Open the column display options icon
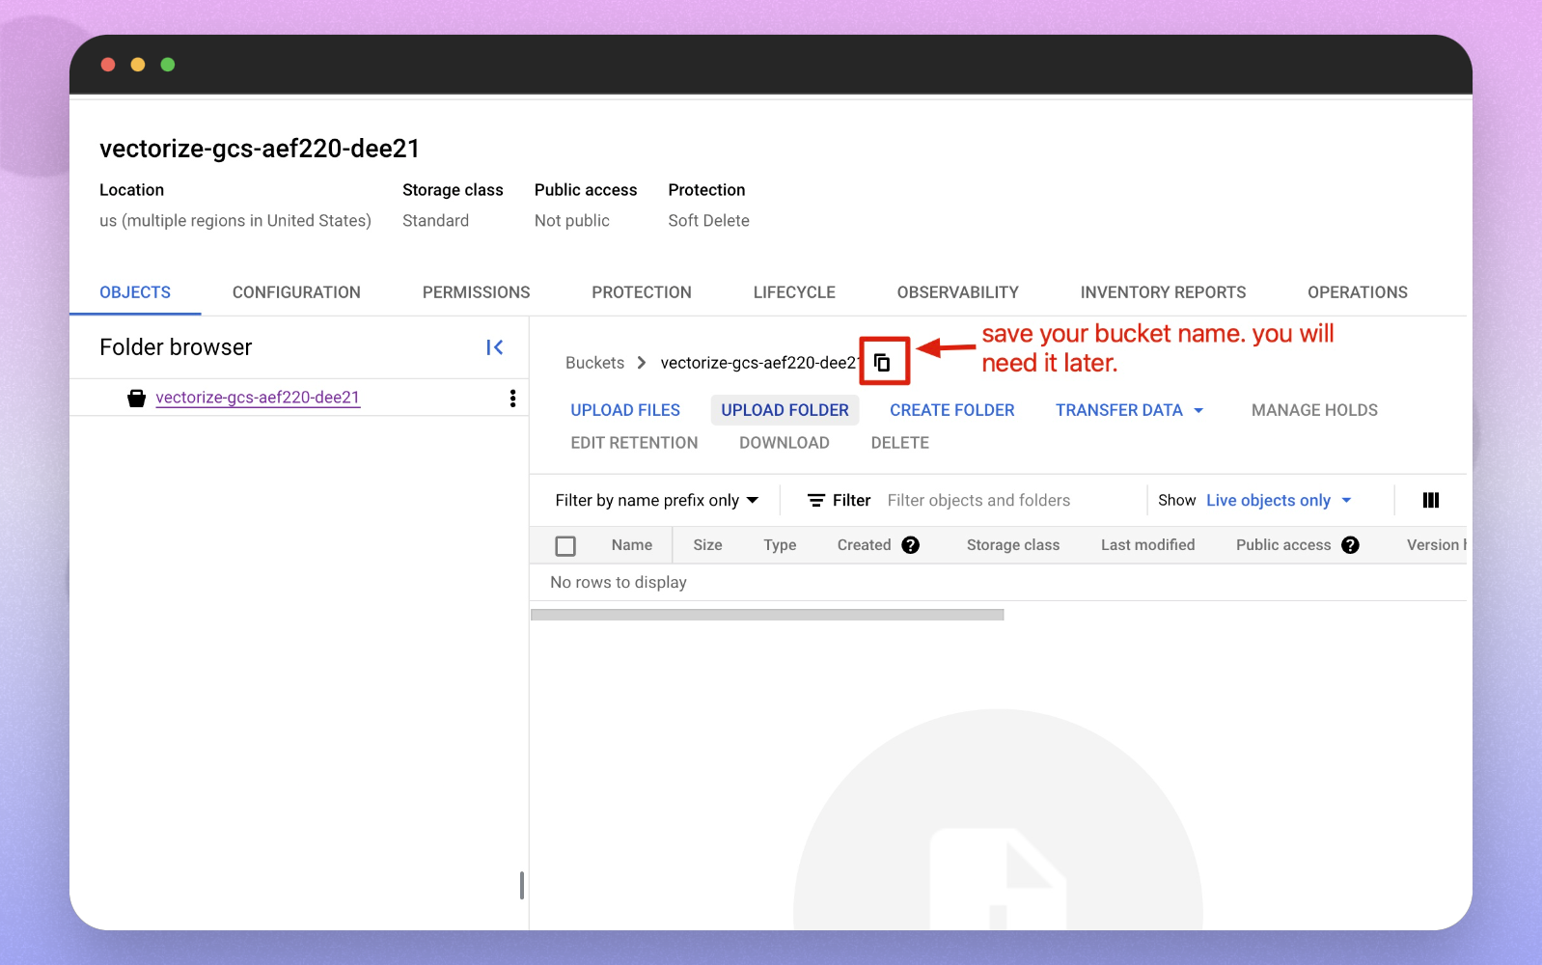 pyautogui.click(x=1431, y=500)
